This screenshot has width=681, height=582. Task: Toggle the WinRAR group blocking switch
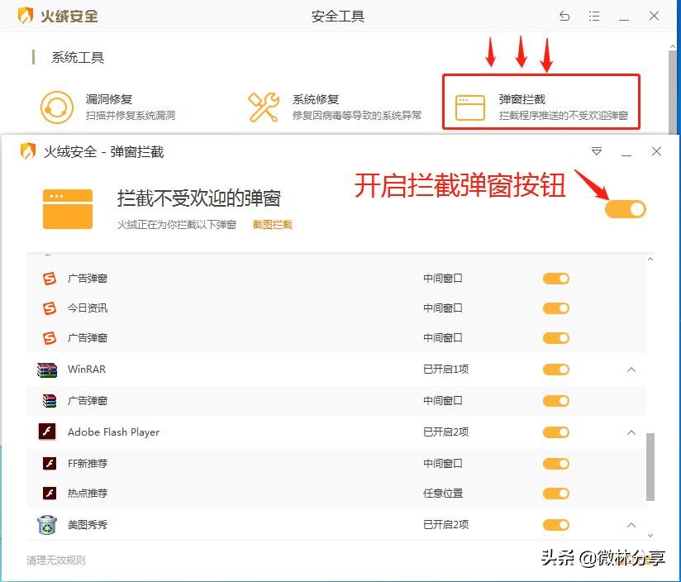[556, 370]
